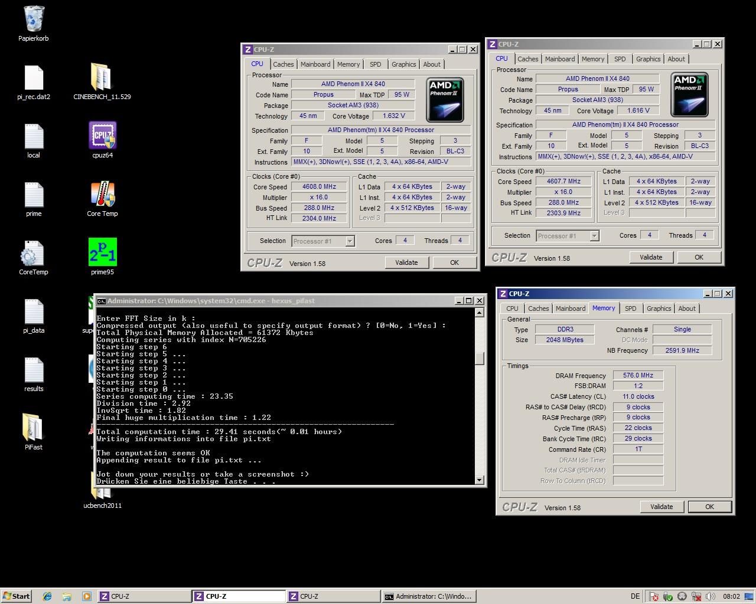Open the CINEBENCH_11.529 folder icon
This screenshot has width=756, height=604.
pos(102,78)
